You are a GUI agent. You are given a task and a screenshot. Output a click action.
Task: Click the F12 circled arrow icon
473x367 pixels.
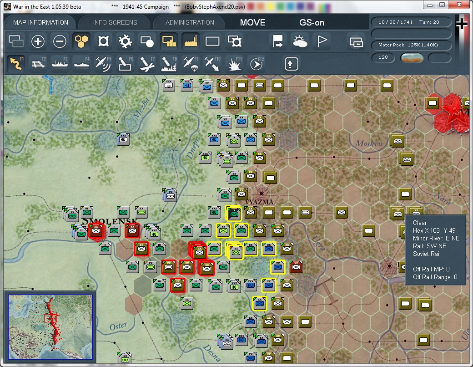(257, 63)
